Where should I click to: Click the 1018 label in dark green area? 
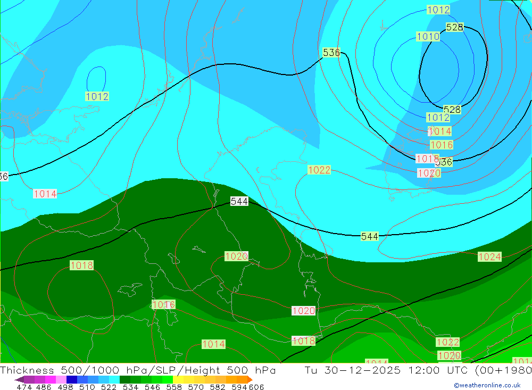coord(81,265)
